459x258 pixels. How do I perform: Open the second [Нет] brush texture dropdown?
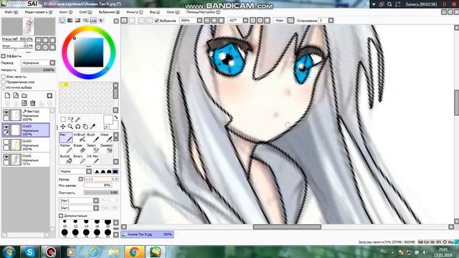[x=79, y=208]
